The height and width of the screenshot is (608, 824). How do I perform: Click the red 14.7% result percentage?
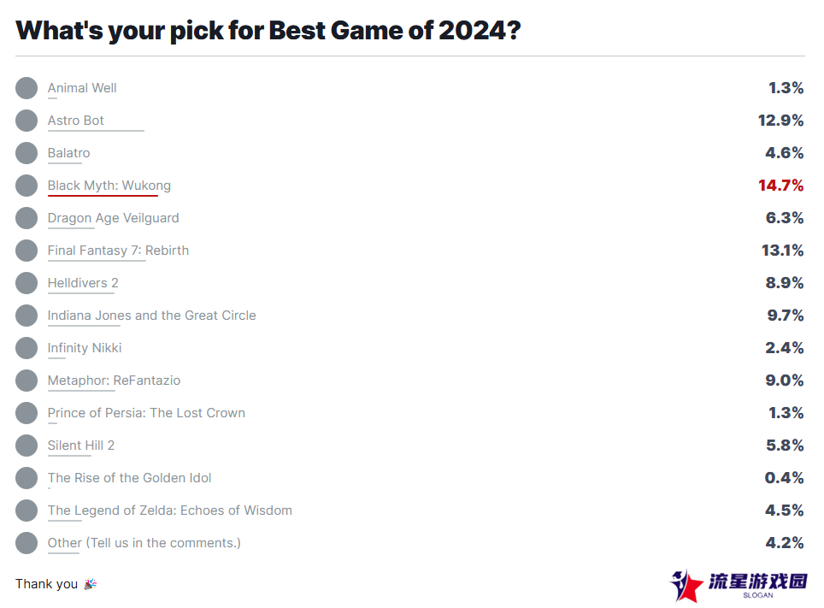click(x=780, y=186)
